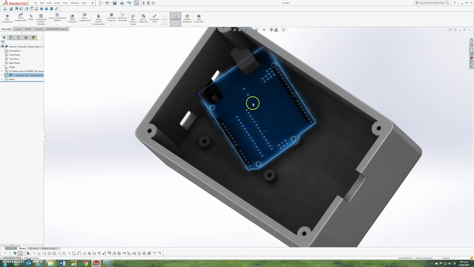
Task: Open SolidWorks Resources home icon in task pane
Action: 471,40
